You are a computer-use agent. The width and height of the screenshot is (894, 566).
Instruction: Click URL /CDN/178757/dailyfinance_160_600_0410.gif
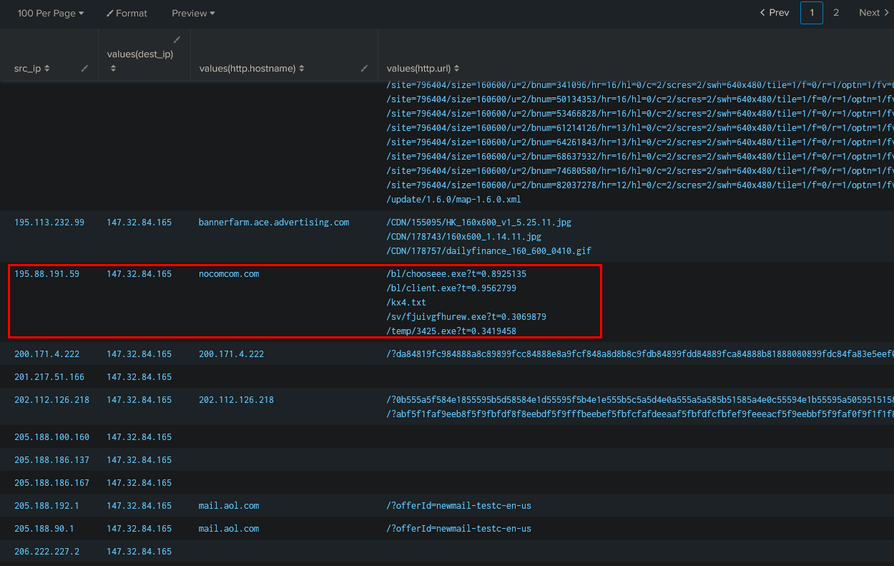click(x=489, y=251)
